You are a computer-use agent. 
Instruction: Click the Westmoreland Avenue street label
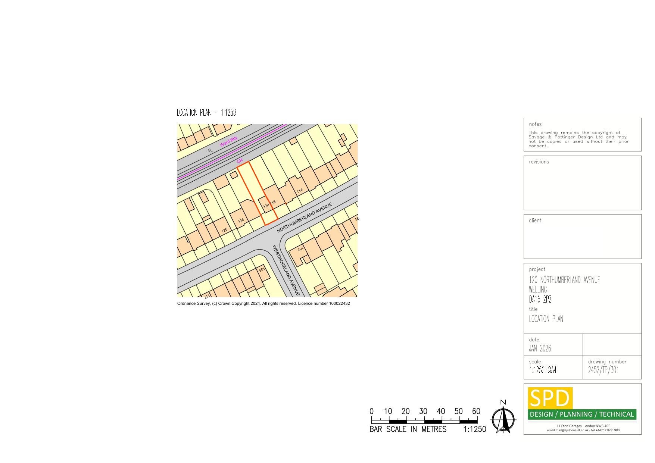click(x=286, y=270)
